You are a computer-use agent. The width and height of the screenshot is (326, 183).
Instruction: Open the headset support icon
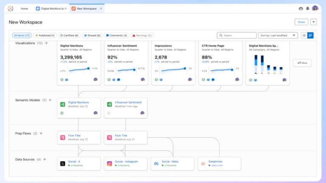tap(301, 8)
